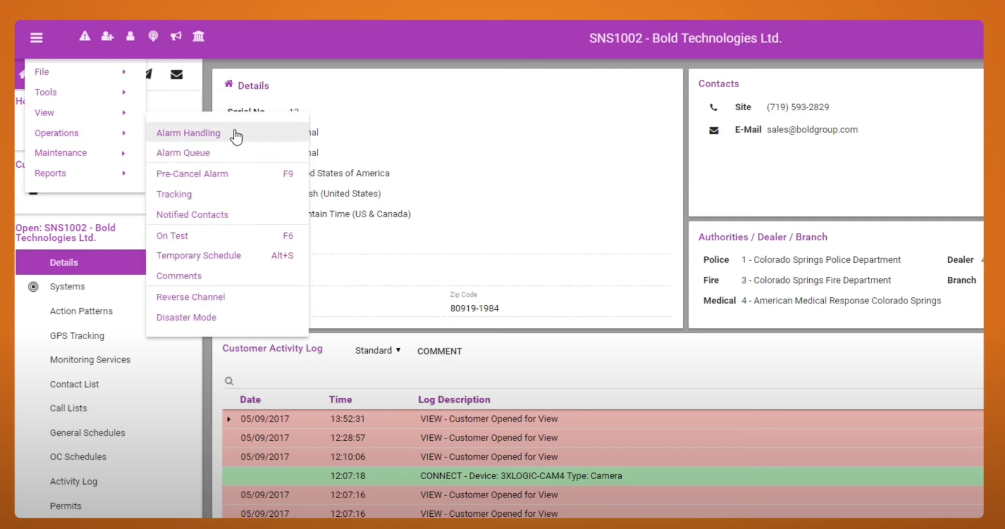The height and width of the screenshot is (529, 1005).
Task: Select the green CONNECT camera log row
Action: click(x=521, y=476)
